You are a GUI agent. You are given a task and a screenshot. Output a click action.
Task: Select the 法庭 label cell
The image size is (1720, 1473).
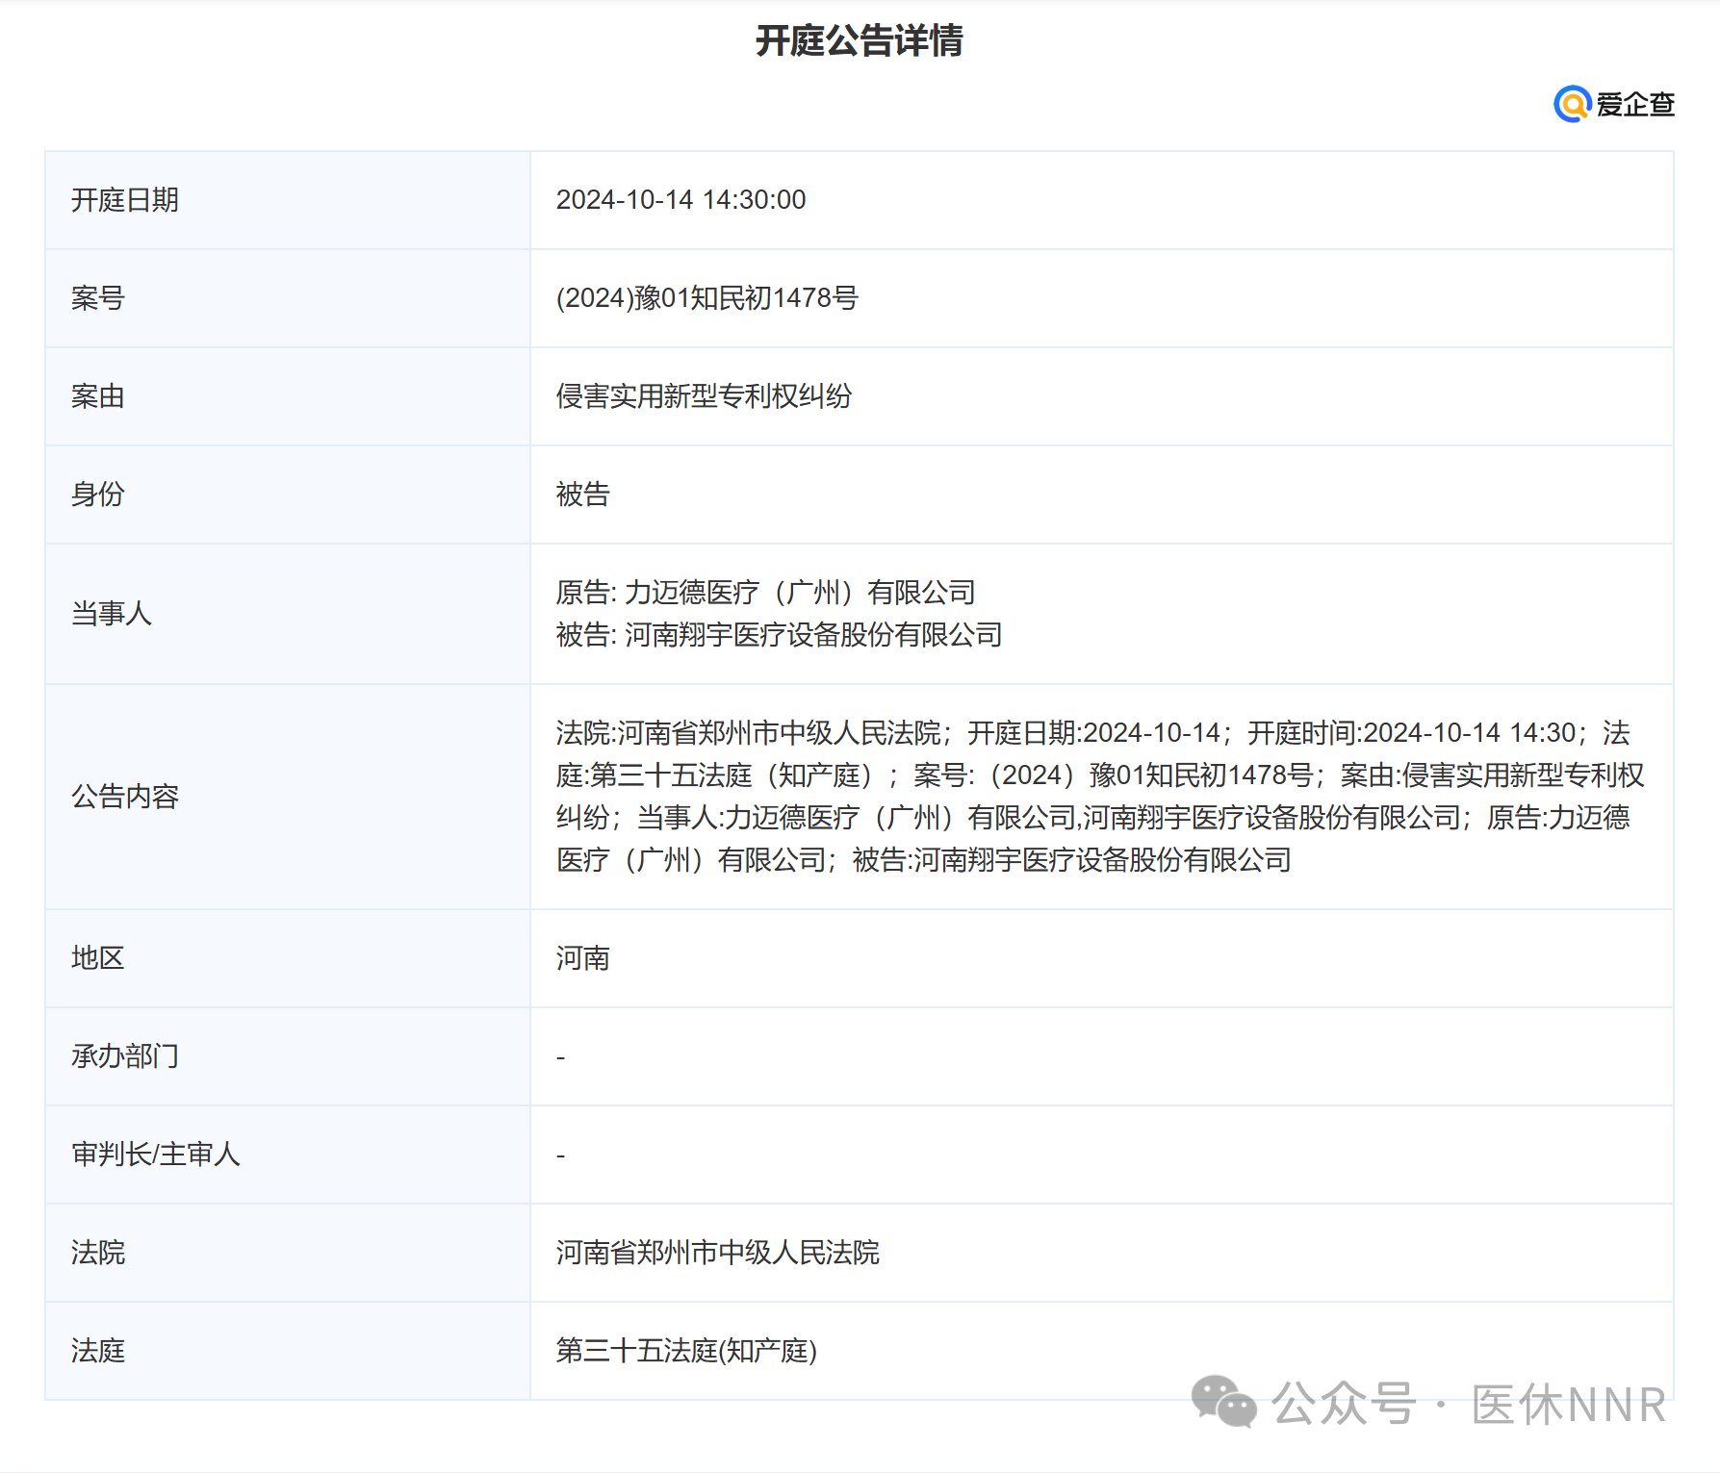(288, 1351)
